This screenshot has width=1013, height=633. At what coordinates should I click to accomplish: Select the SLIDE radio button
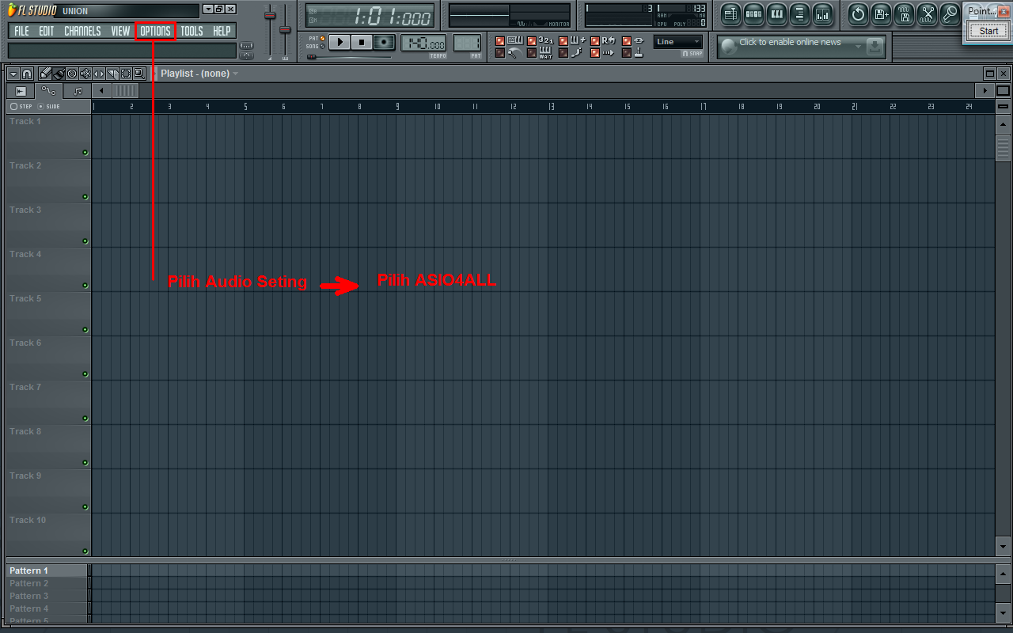click(41, 106)
